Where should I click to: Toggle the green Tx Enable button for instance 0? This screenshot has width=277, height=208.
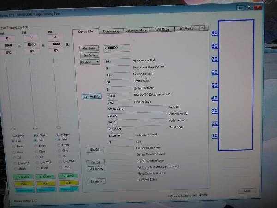point(24,177)
